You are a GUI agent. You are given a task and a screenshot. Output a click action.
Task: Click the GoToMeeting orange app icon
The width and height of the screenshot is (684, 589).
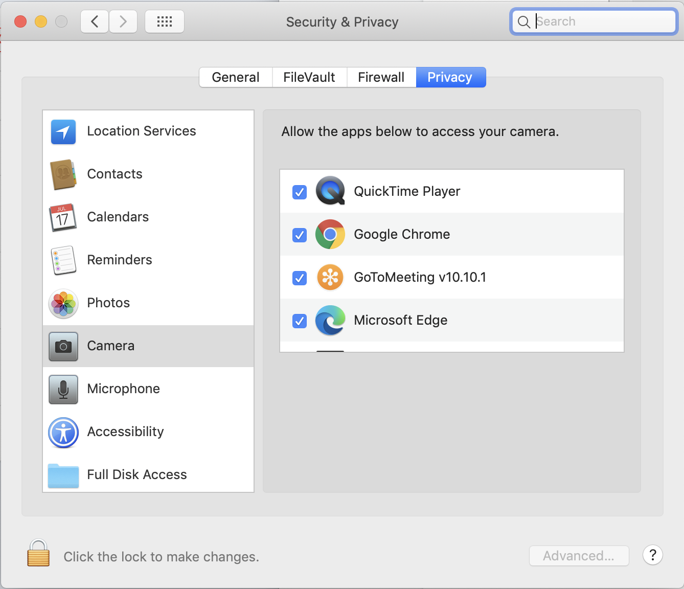click(x=330, y=277)
